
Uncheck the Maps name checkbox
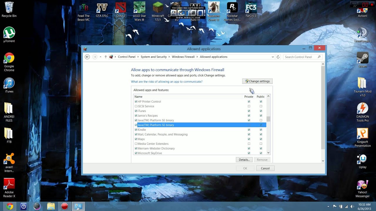tap(136, 139)
